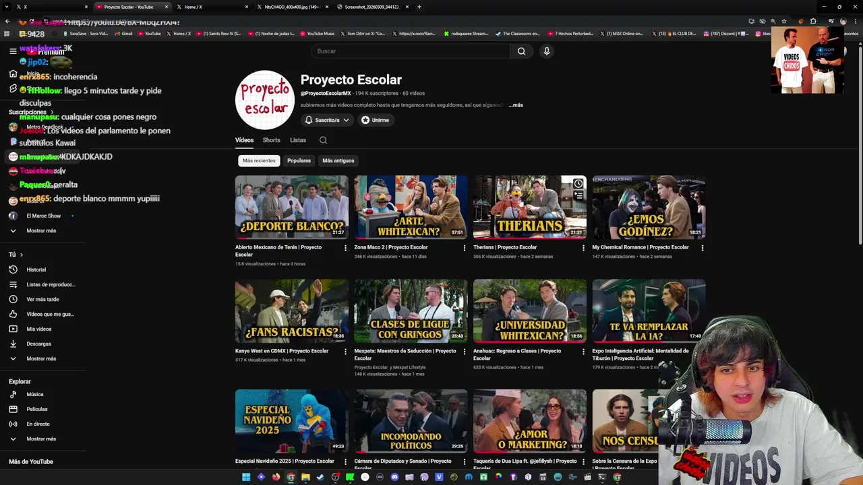Expand Suscrito/a notification dropdown
The width and height of the screenshot is (863, 485).
point(327,120)
